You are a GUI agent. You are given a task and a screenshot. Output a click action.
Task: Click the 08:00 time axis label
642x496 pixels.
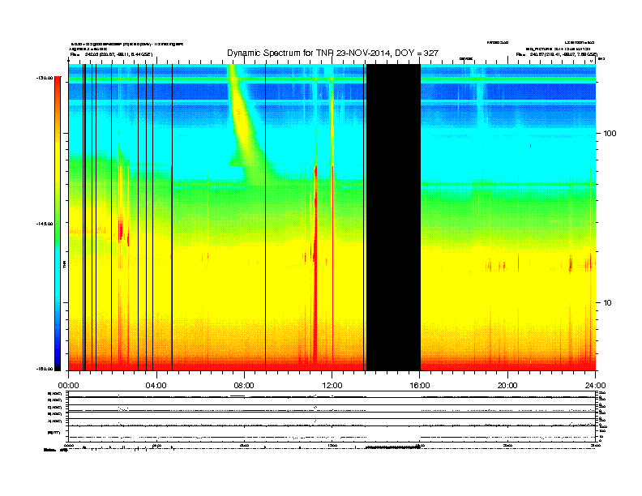(244, 386)
